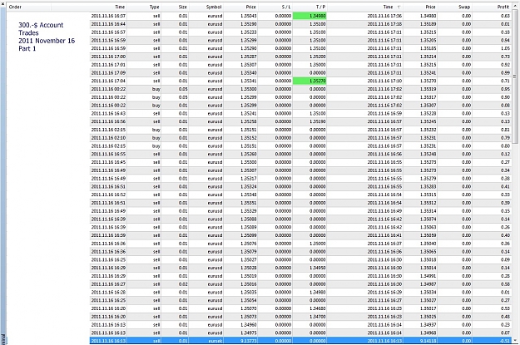The width and height of the screenshot is (520, 345).
Task: Click the close price 1.35074
Action: click(428, 219)
